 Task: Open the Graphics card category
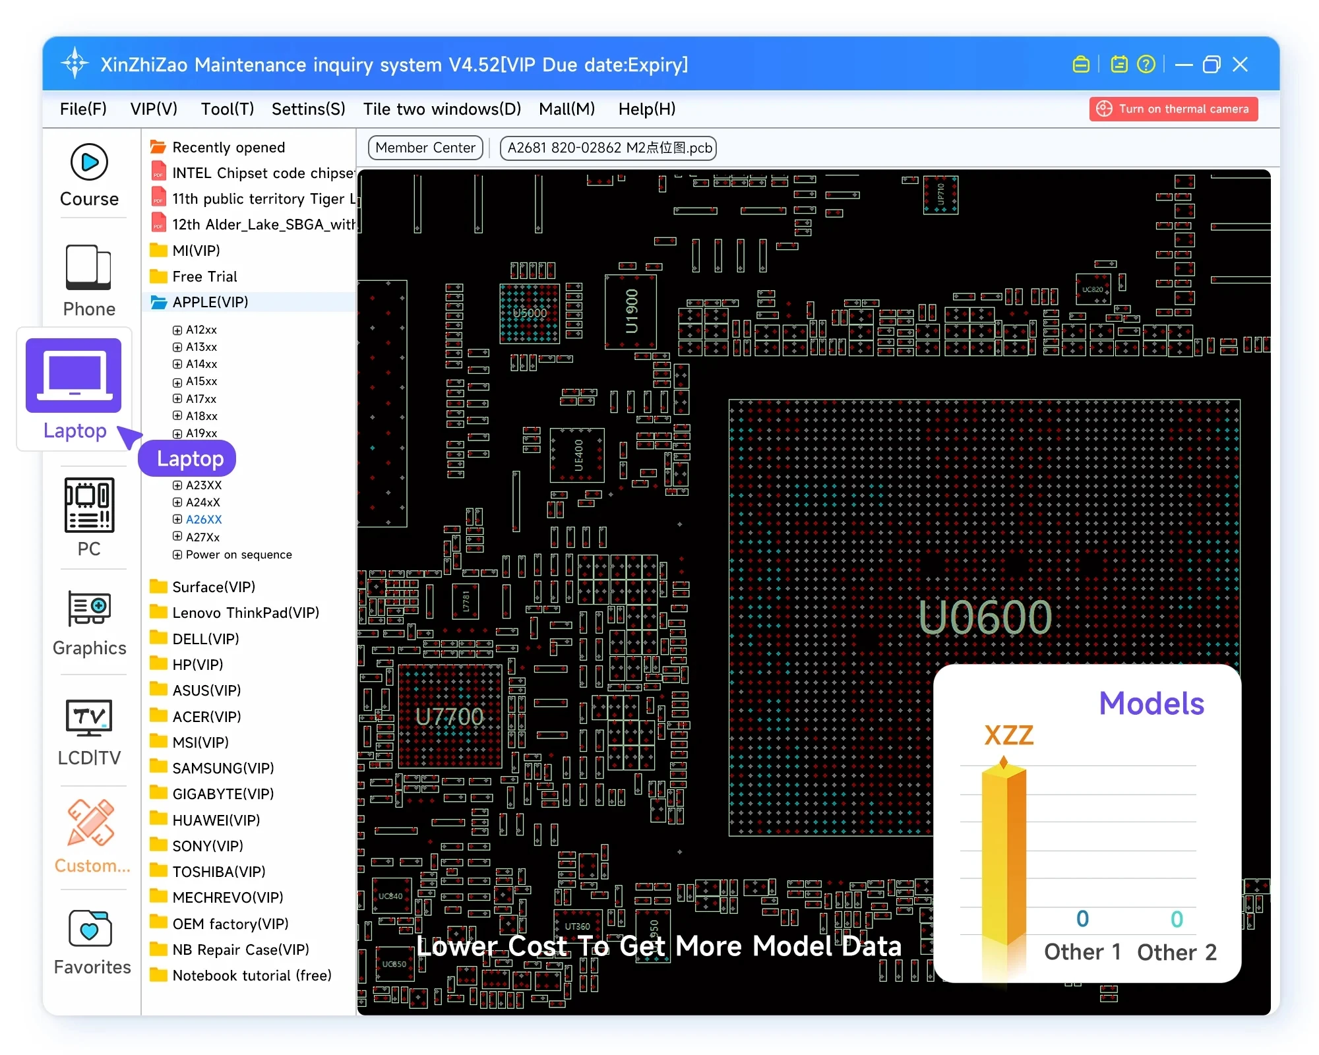pos(89,608)
